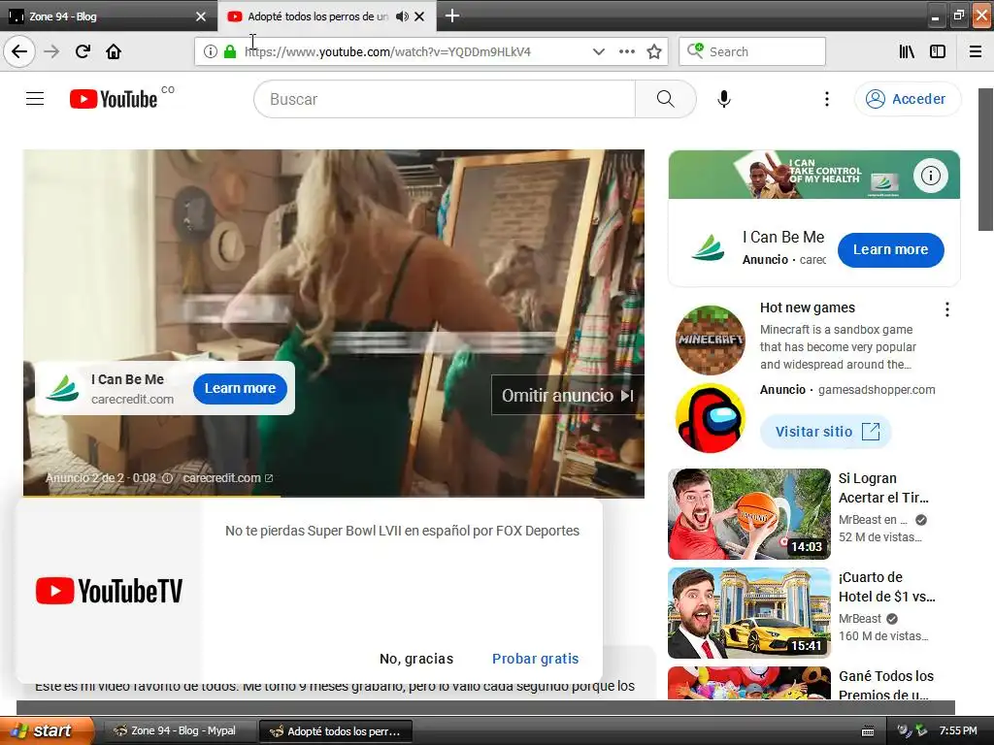994x745 pixels.
Task: Click the horizontal scrollbar at page bottom
Action: click(x=485, y=707)
